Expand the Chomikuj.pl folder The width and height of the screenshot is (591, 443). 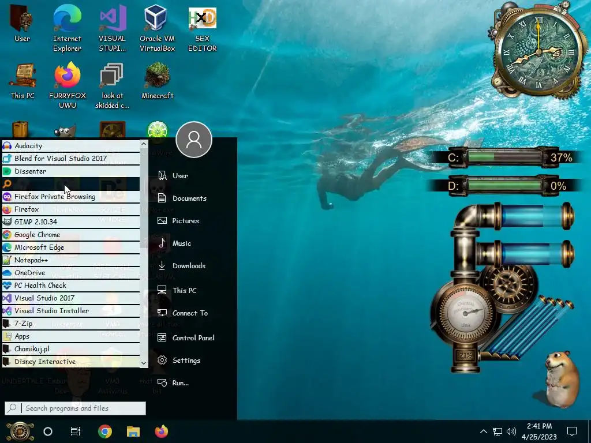tap(71, 349)
